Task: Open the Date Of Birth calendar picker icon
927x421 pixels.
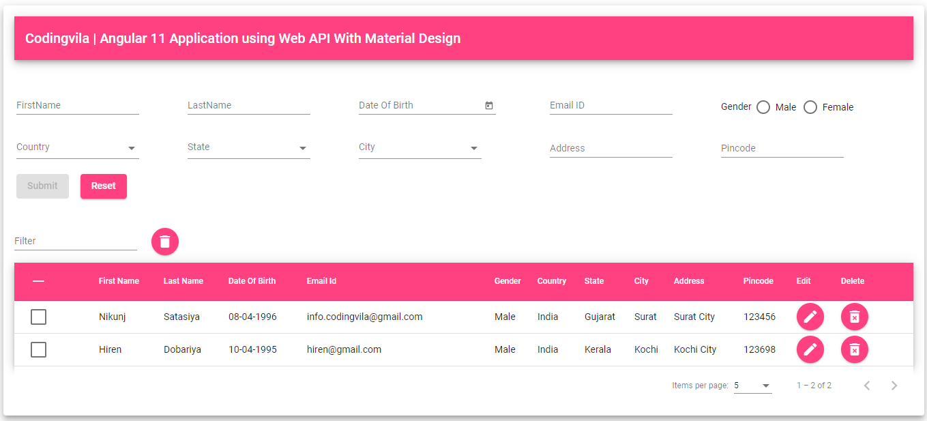Action: 488,105
